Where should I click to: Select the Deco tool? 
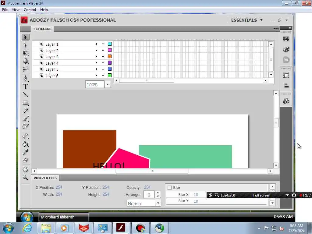tap(26, 126)
